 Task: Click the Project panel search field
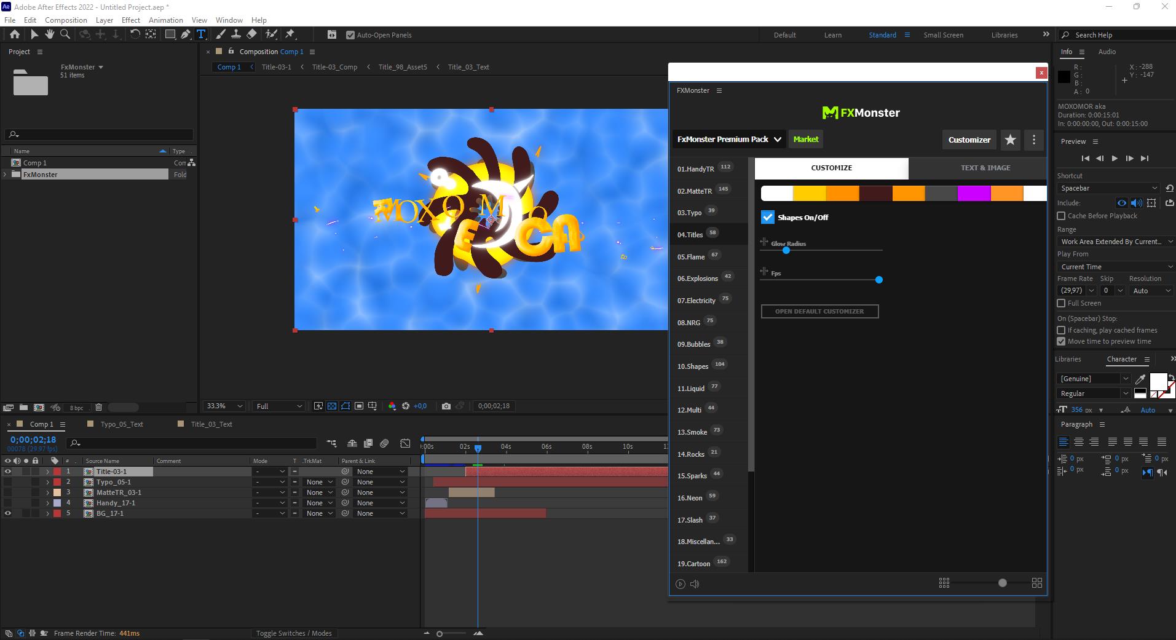click(x=99, y=135)
